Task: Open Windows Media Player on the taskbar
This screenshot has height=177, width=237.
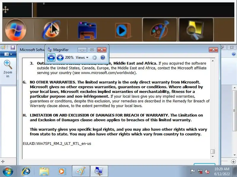Action: click(x=62, y=171)
